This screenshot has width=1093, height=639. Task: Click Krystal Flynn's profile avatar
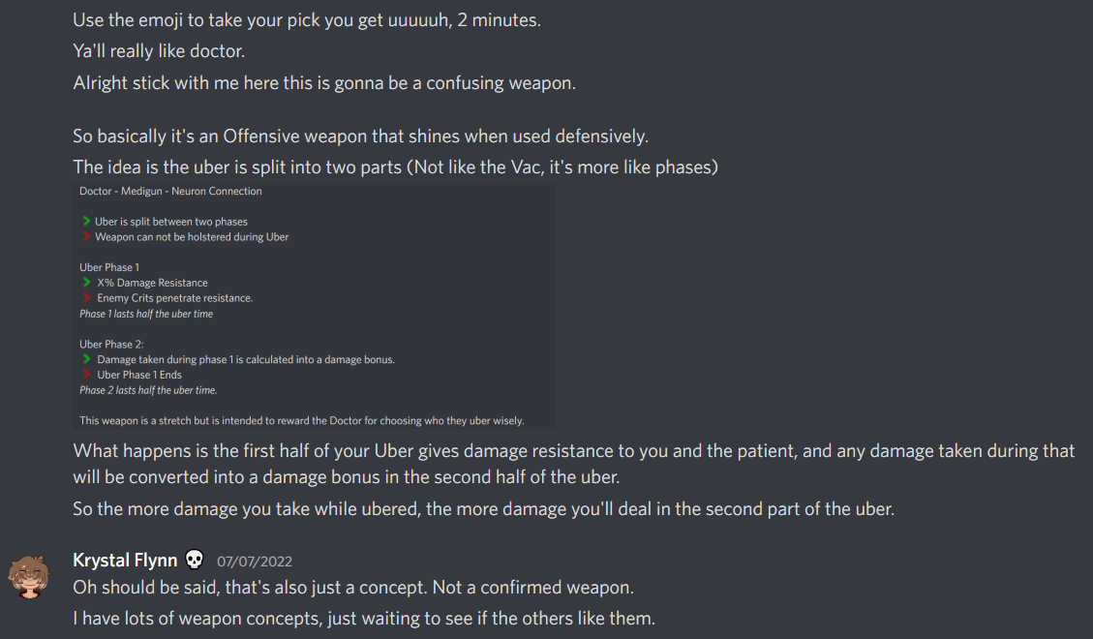[x=29, y=578]
